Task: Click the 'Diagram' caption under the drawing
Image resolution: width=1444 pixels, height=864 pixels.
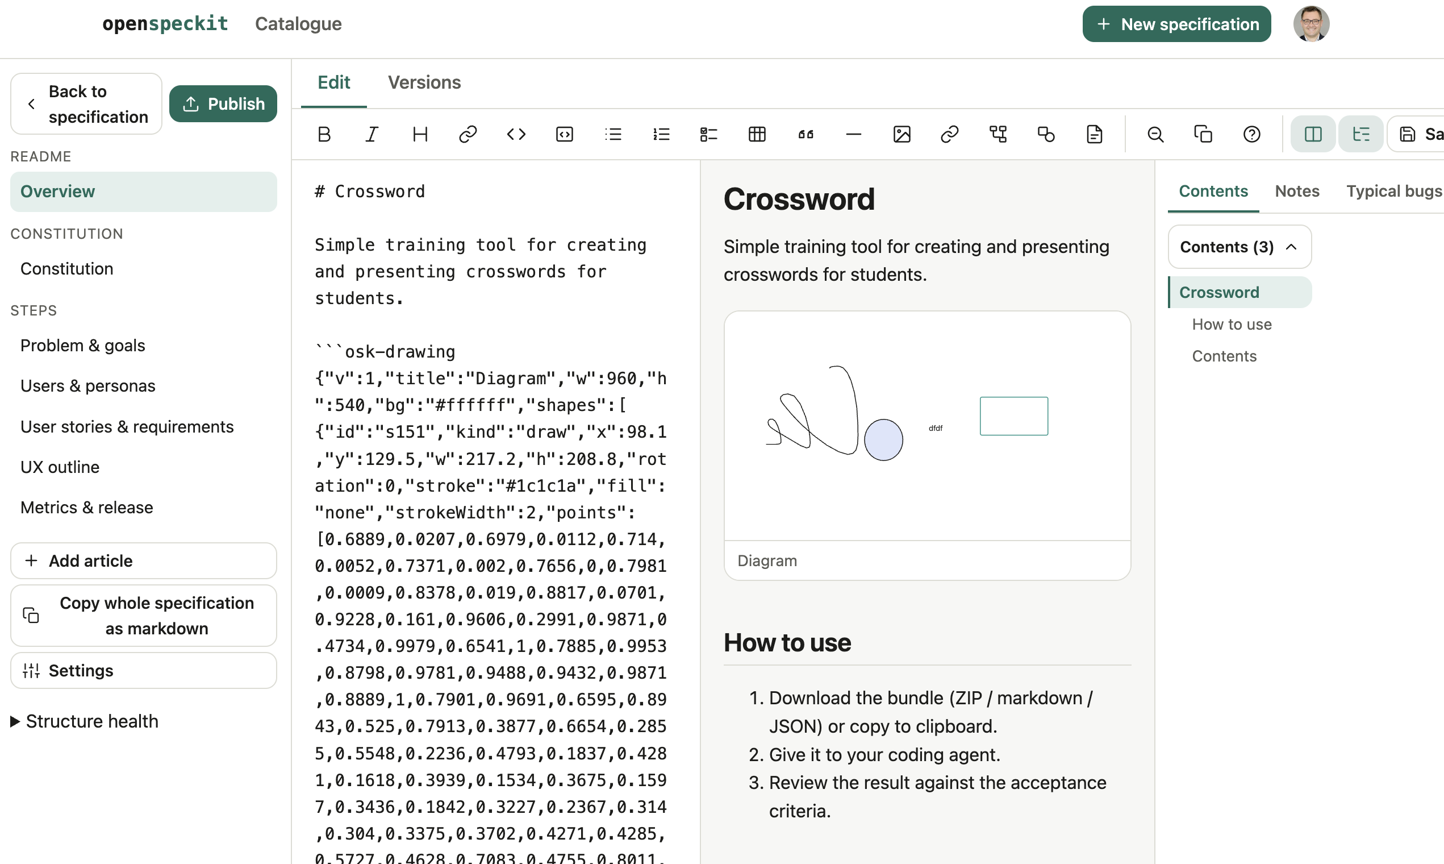Action: coord(767,560)
